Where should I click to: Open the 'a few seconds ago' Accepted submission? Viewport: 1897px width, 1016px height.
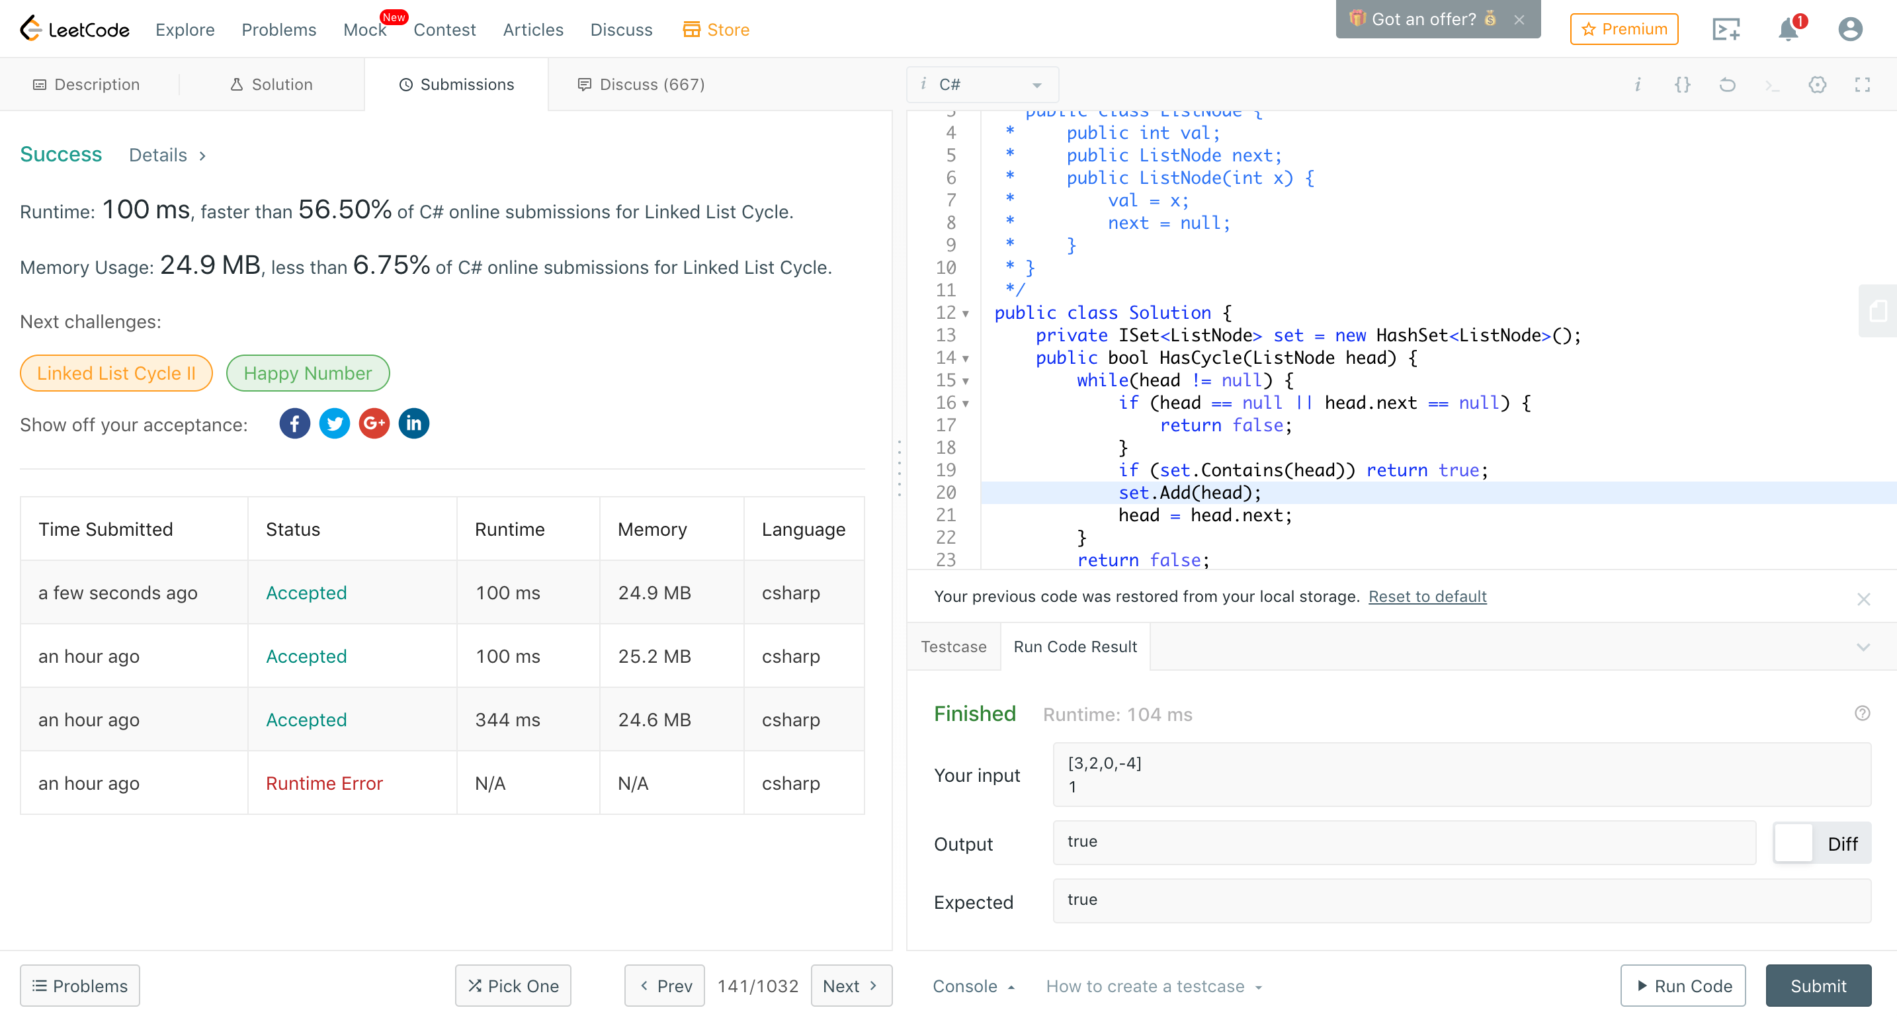(x=306, y=593)
